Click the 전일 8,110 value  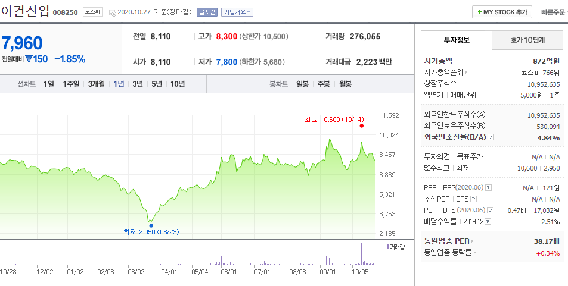click(160, 36)
